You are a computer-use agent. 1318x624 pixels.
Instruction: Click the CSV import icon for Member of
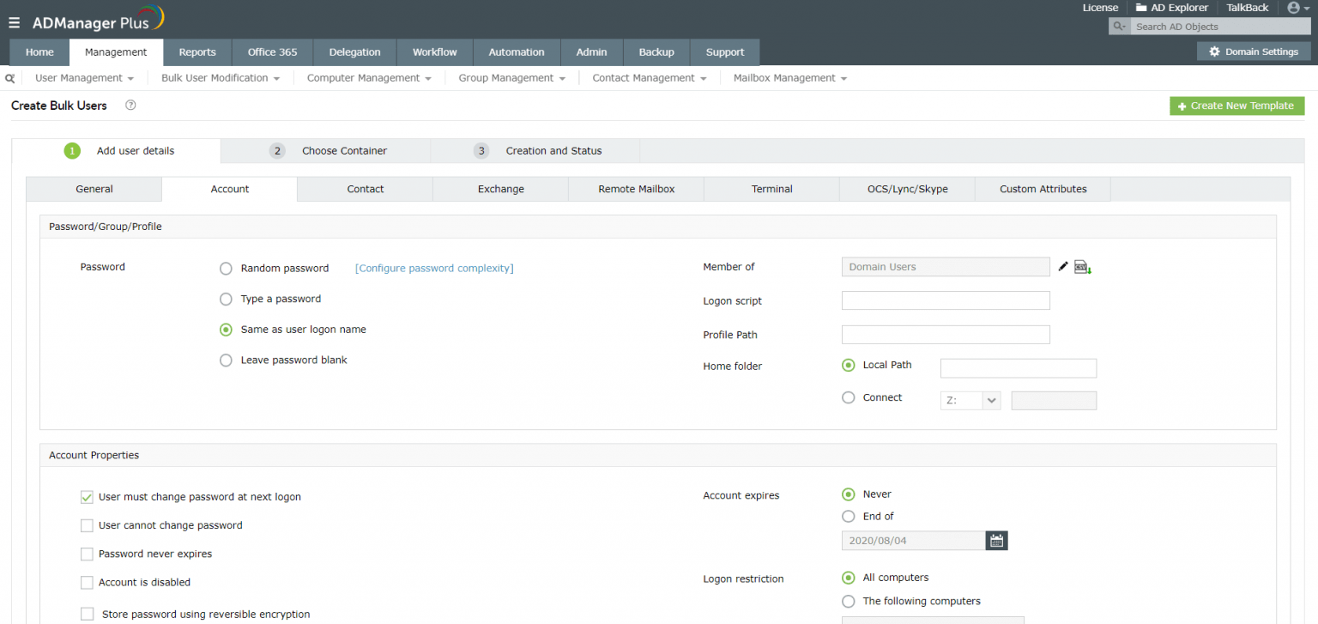click(x=1083, y=267)
